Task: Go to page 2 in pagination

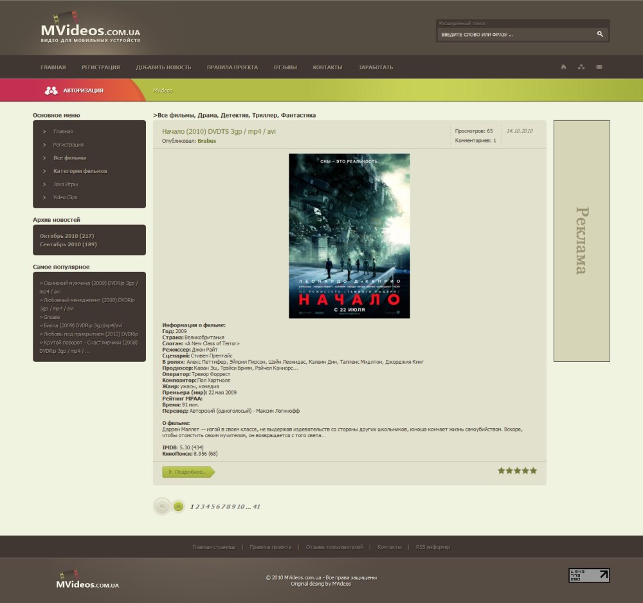Action: (197, 507)
